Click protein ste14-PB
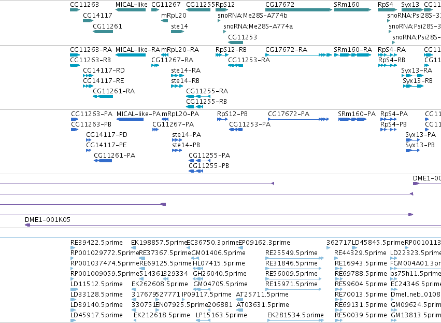This screenshot has height=323, width=441. pos(186,146)
